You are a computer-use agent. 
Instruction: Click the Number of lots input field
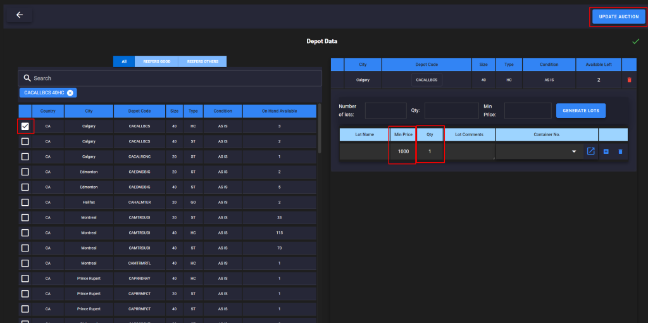[385, 110]
